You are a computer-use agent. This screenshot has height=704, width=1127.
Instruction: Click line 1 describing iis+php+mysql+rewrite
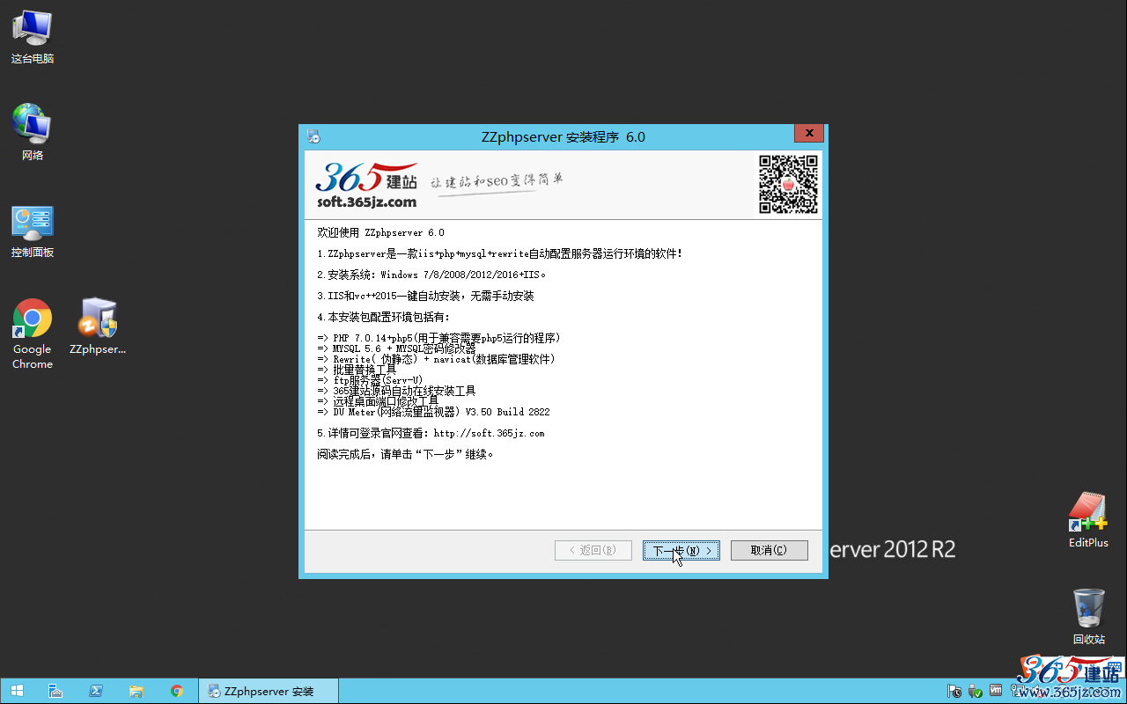click(x=499, y=254)
